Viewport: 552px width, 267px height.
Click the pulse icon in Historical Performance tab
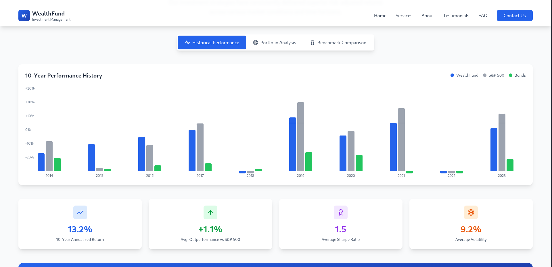(187, 42)
